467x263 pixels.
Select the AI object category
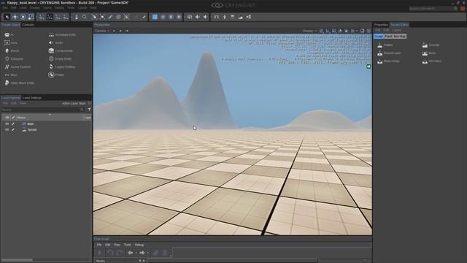[9, 35]
